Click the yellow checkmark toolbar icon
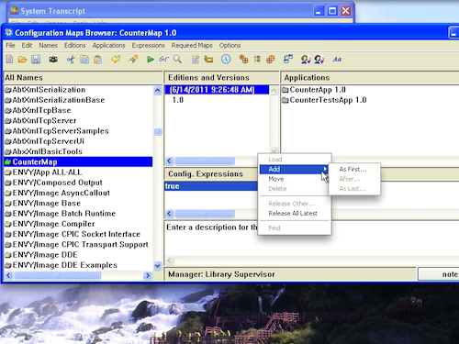The height and width of the screenshot is (344, 459). point(116,59)
